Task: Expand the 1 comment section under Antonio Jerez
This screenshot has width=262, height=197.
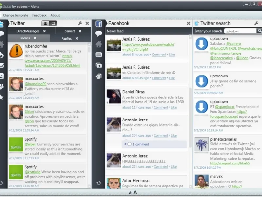Action: coord(141,144)
